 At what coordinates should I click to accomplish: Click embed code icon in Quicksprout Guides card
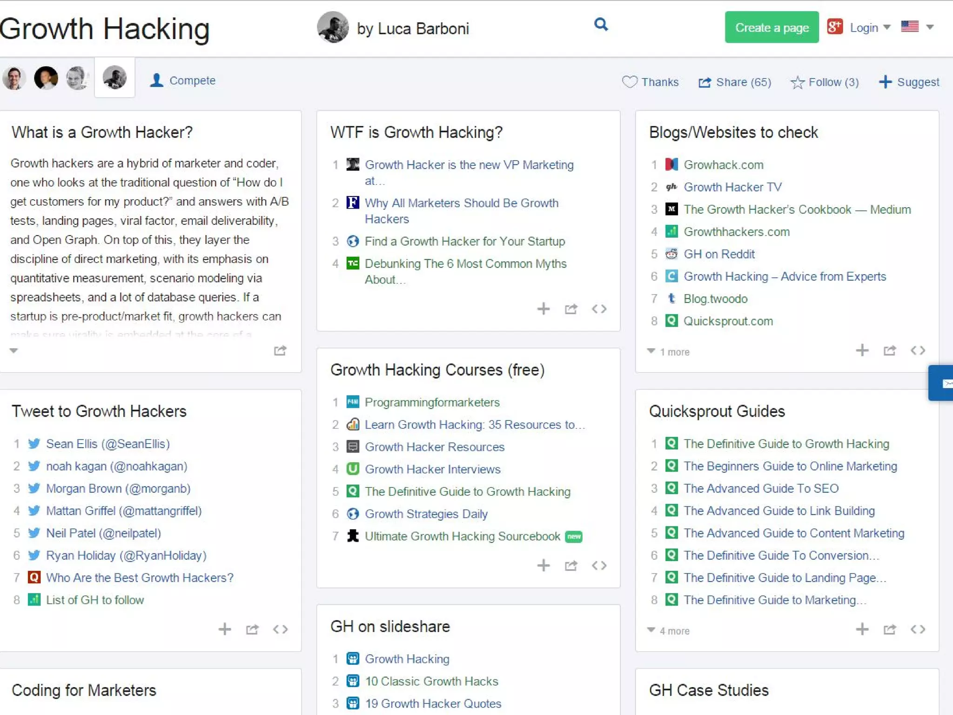click(918, 630)
